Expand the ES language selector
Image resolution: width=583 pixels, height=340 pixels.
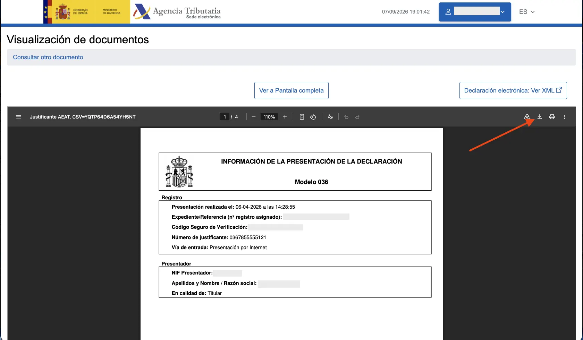[527, 12]
